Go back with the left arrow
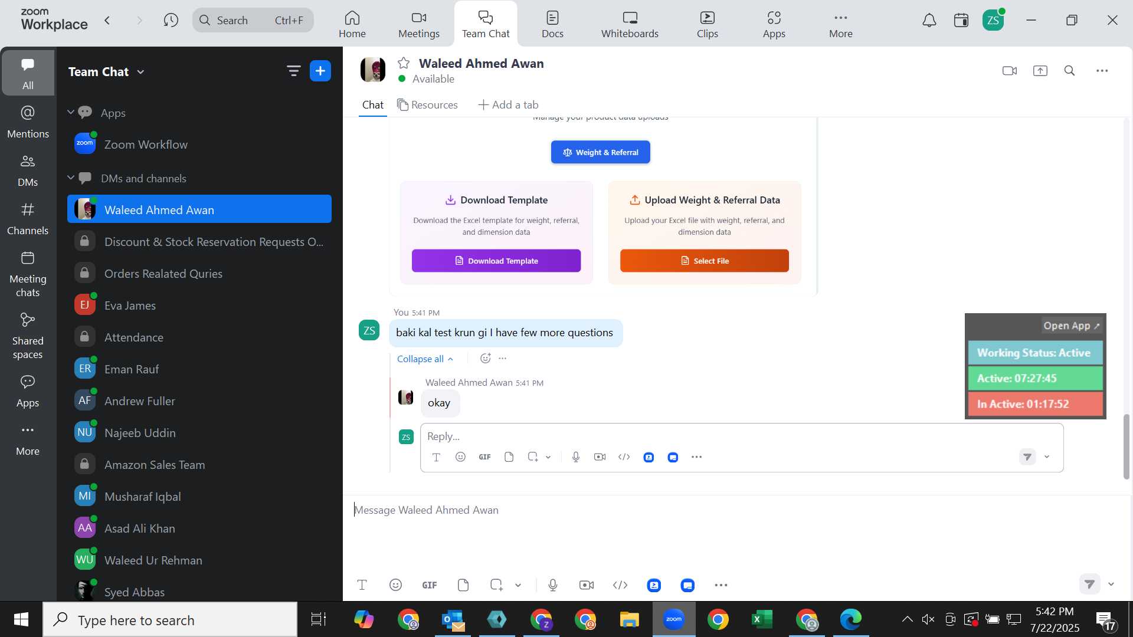1133x637 pixels. pos(107,21)
